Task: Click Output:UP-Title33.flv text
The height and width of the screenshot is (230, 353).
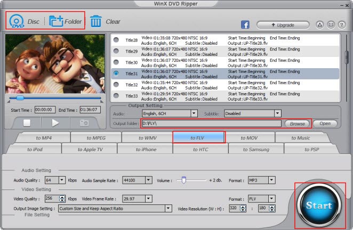Action: (247, 99)
